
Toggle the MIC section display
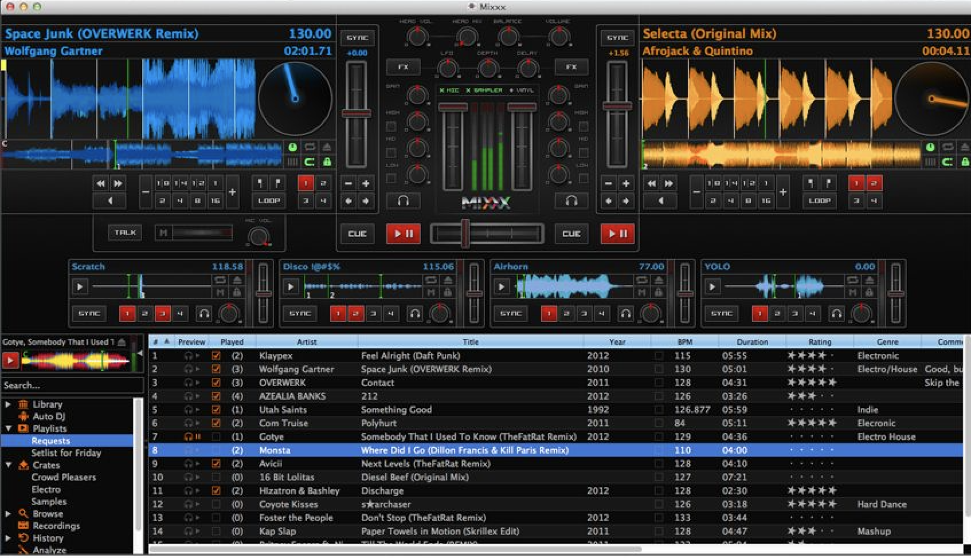(449, 90)
